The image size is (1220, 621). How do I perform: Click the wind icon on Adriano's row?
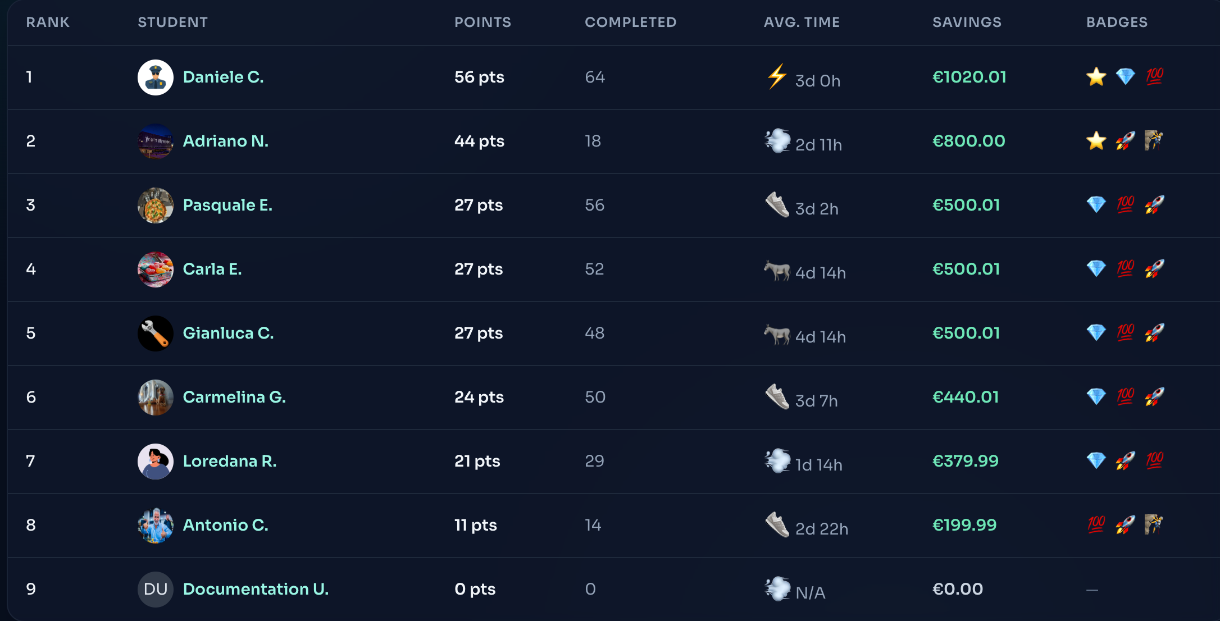click(777, 141)
